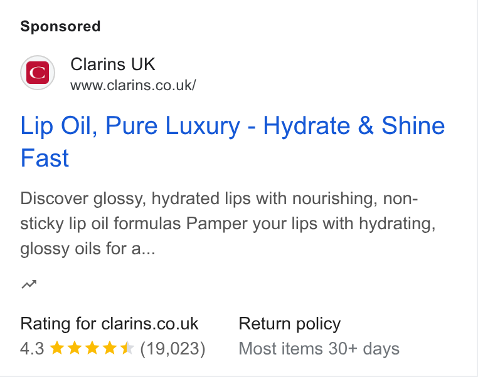Screen dimensions: 478x377
Task: Select the 'Discover glossy, hydrated lips' description
Action: point(228,224)
